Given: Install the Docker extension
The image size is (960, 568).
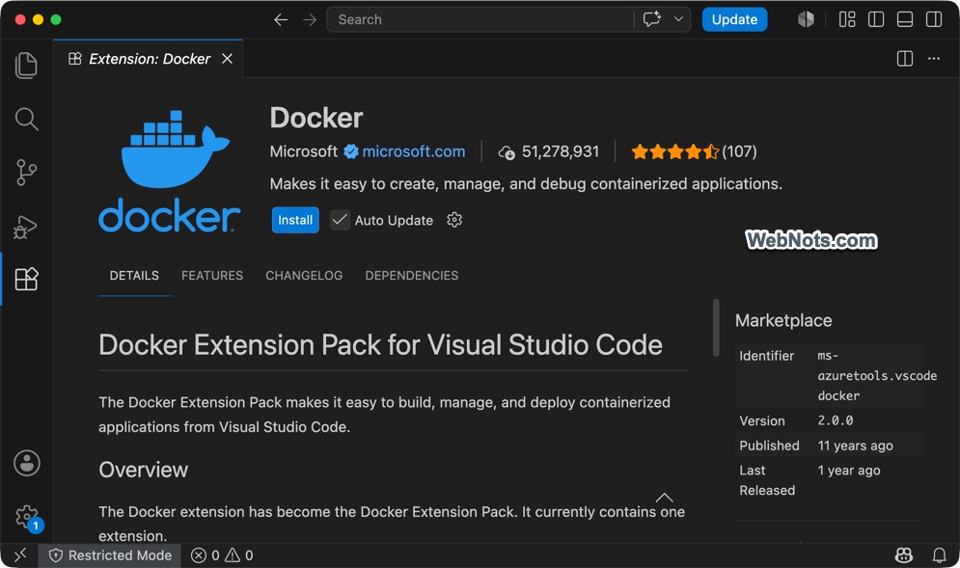Looking at the screenshot, I should coord(295,220).
